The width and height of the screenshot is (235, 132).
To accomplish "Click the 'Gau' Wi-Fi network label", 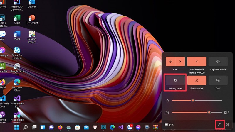I will pyautogui.click(x=175, y=70).
